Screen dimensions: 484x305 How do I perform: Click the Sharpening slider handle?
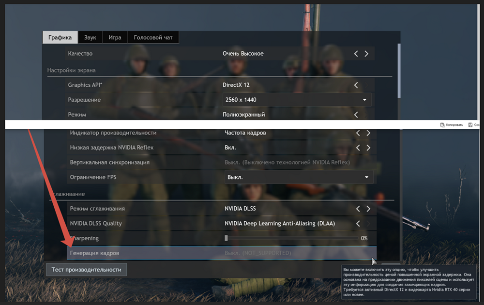pos(226,238)
